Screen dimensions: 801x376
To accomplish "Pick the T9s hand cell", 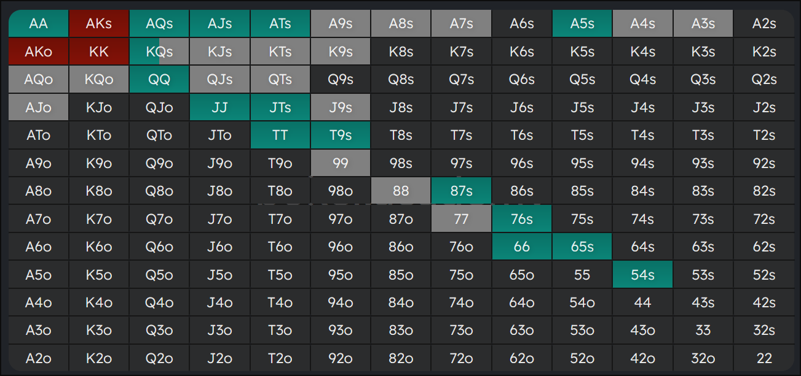I will (x=341, y=136).
